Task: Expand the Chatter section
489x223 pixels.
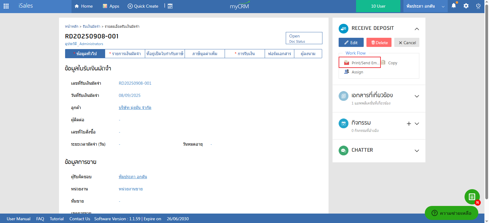Action: click(417, 151)
